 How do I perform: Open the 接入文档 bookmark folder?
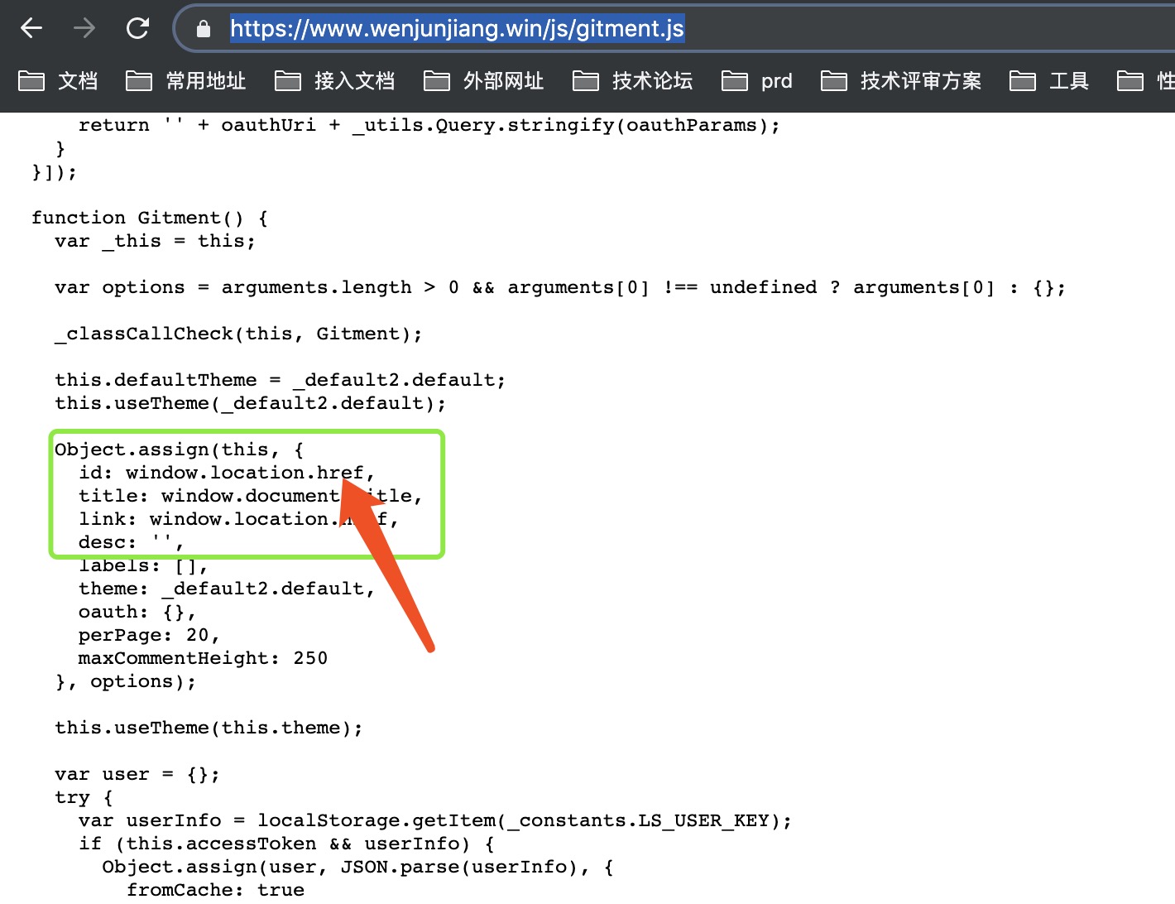tap(335, 81)
